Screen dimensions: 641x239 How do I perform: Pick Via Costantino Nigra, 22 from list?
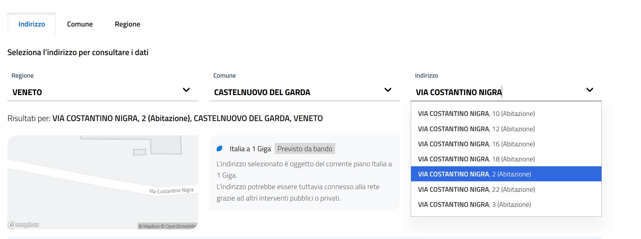point(476,190)
